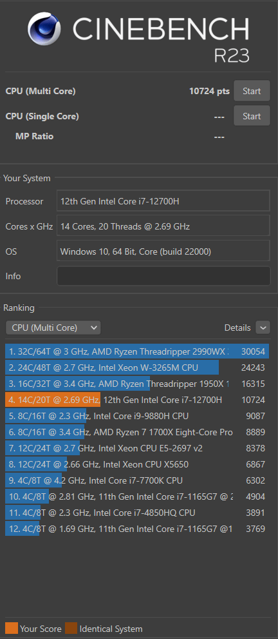Select the Ryzen 7 1700X ranking row
Viewport: 278px width, 639px height.
coord(137,432)
